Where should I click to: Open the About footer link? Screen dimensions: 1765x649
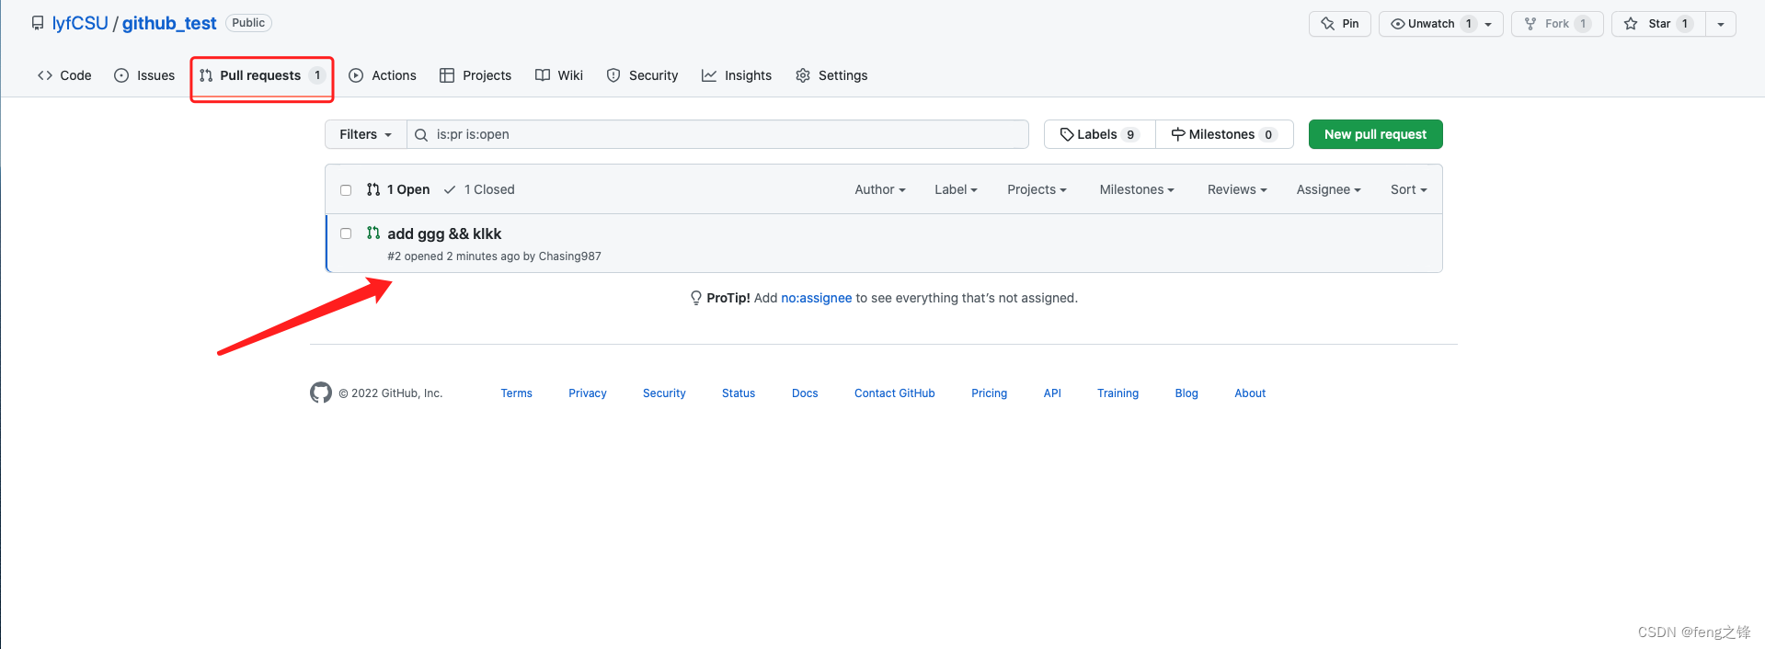[x=1250, y=393]
